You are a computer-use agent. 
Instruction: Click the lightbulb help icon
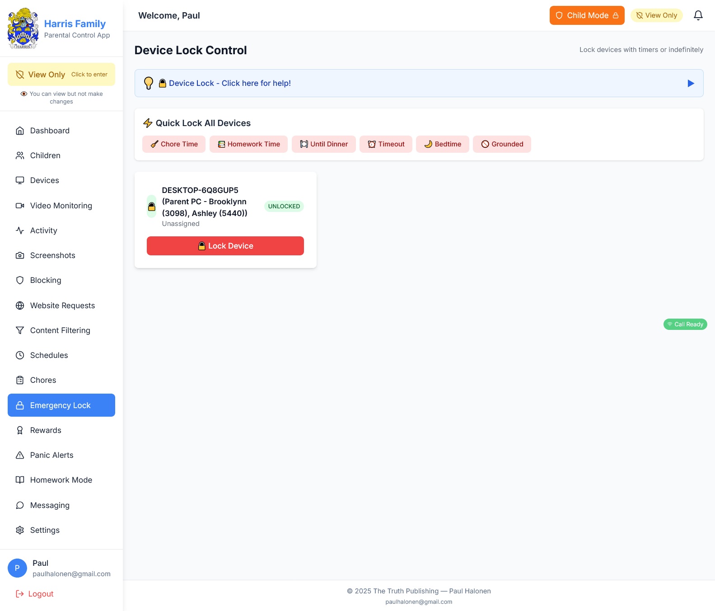point(149,83)
